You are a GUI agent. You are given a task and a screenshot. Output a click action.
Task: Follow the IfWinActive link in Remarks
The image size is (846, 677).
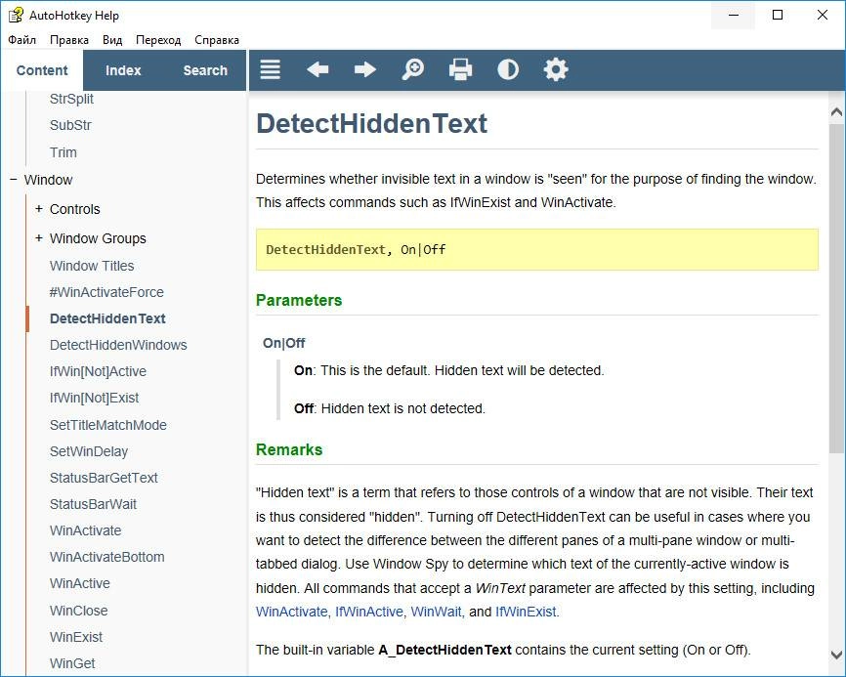pos(369,612)
